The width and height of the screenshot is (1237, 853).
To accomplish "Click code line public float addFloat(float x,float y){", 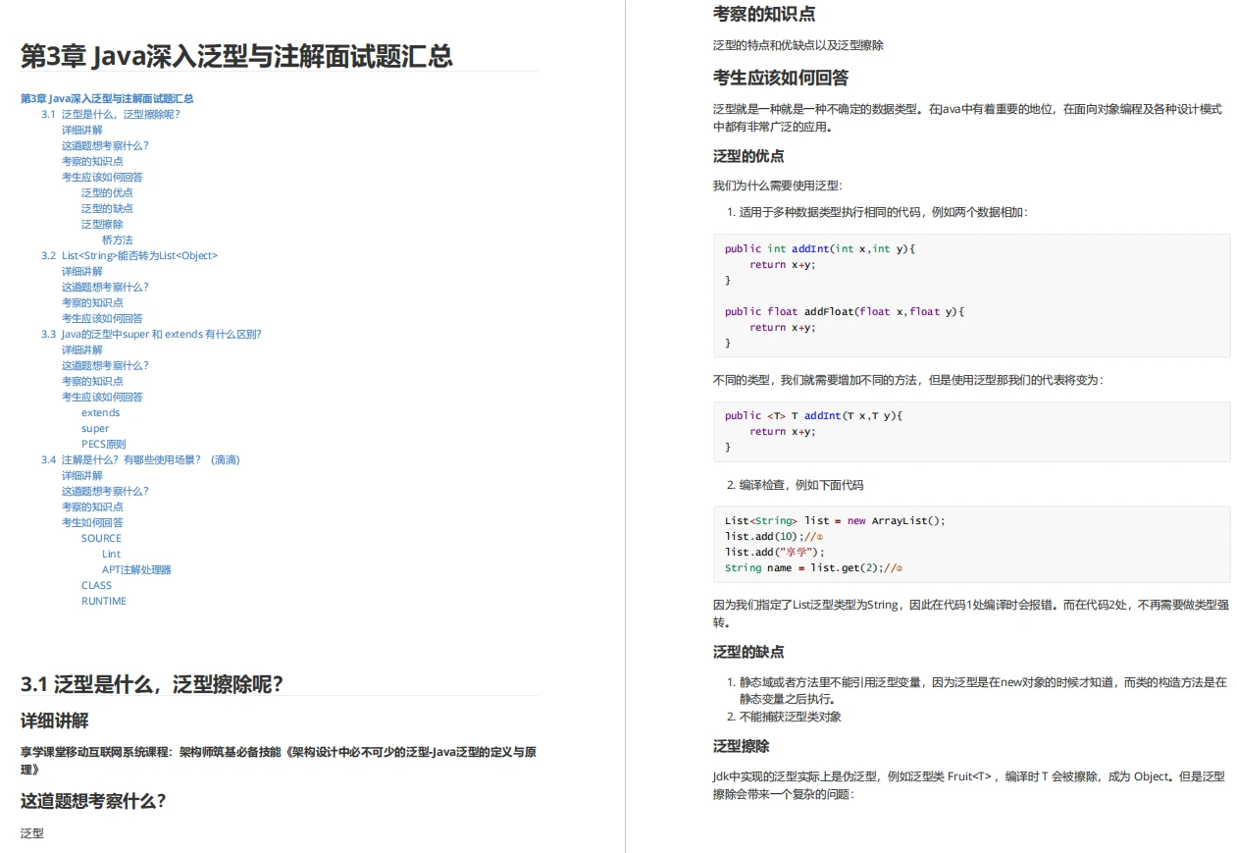I will pyautogui.click(x=845, y=311).
